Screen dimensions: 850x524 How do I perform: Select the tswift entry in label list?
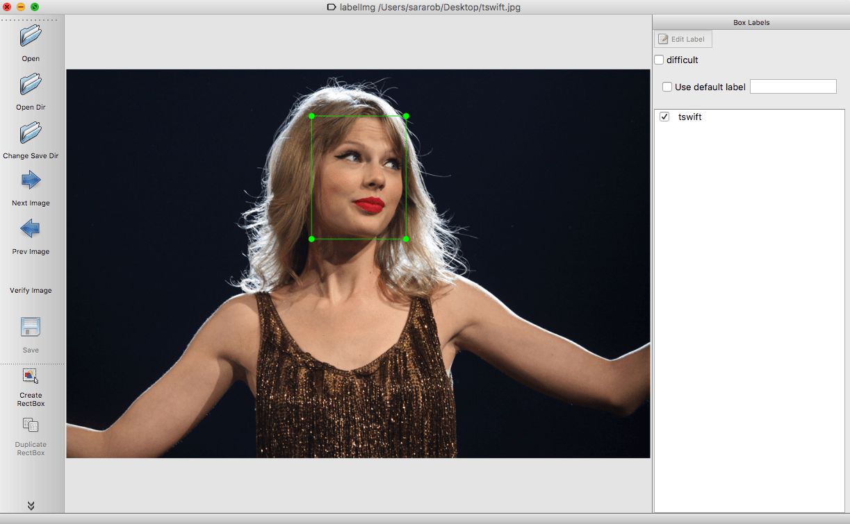click(690, 117)
